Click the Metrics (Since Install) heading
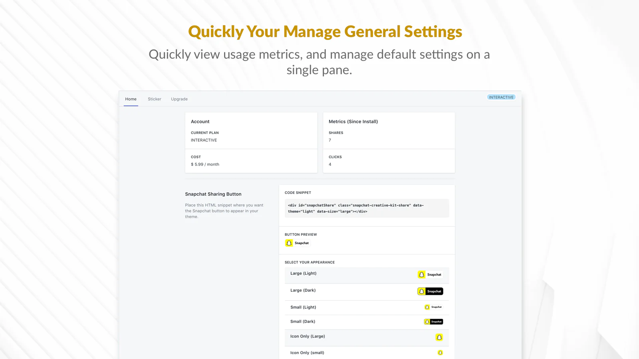639x359 pixels. point(353,122)
